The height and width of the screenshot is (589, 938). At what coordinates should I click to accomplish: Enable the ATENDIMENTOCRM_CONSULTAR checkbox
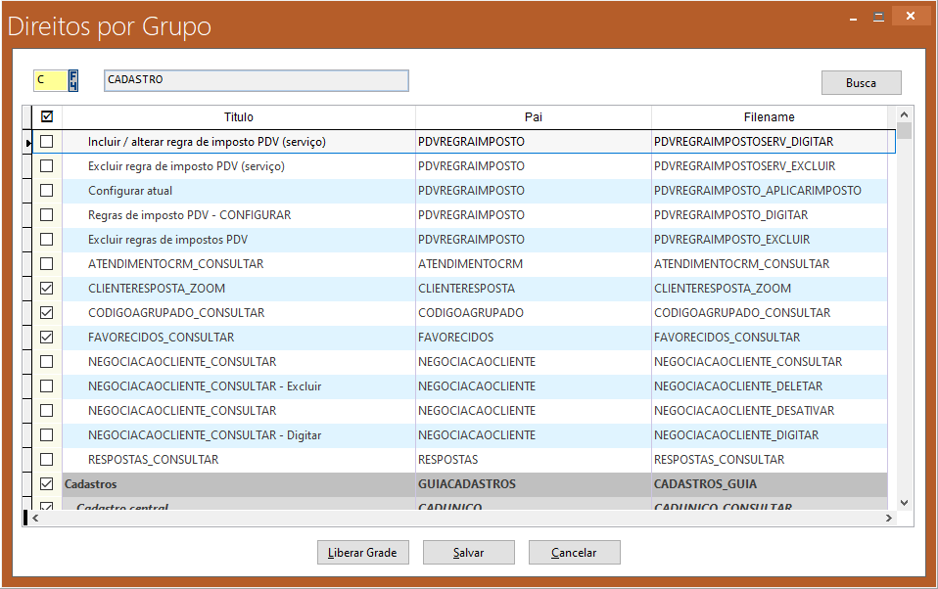(x=47, y=264)
